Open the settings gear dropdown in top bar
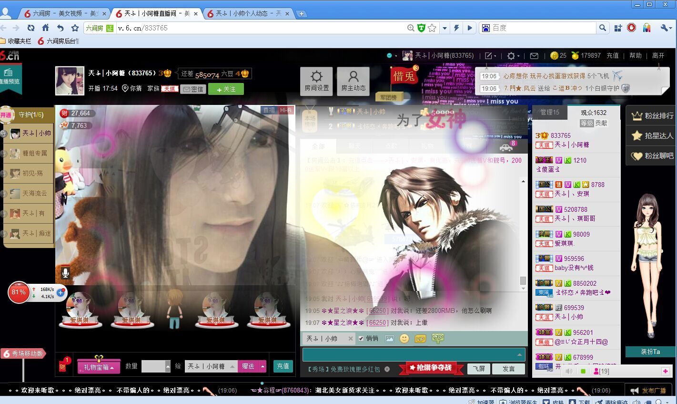This screenshot has height=404, width=677. point(513,56)
